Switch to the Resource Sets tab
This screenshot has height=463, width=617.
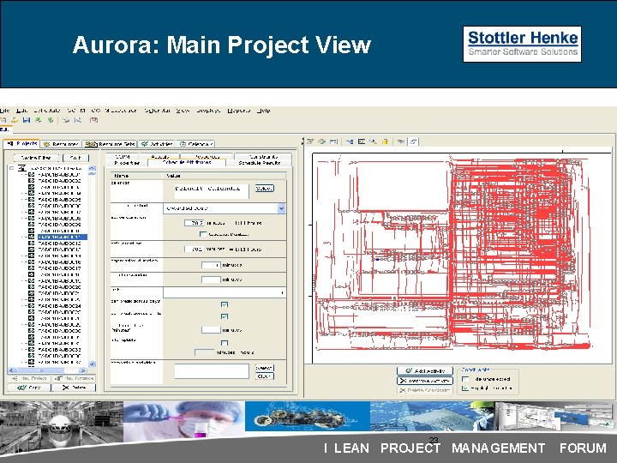point(111,144)
